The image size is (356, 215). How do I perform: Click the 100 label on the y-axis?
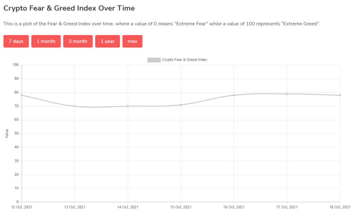(x=15, y=65)
